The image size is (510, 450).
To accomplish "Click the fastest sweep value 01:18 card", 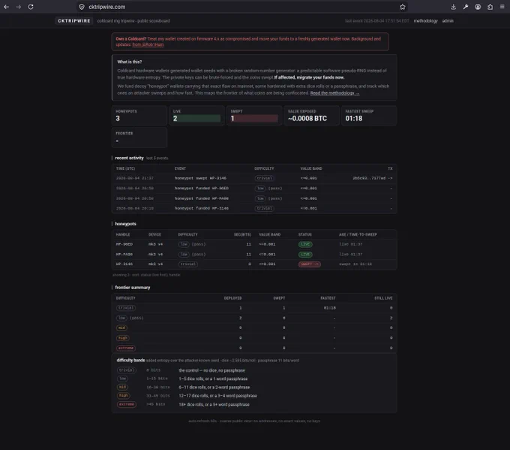I will tap(369, 116).
